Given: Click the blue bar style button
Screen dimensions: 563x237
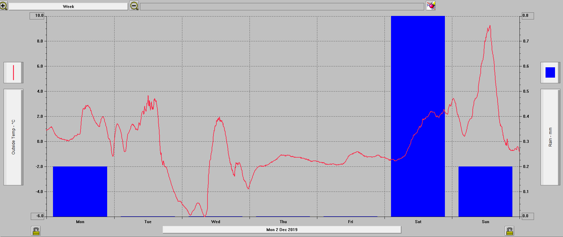Looking at the screenshot, I should pyautogui.click(x=550, y=73).
